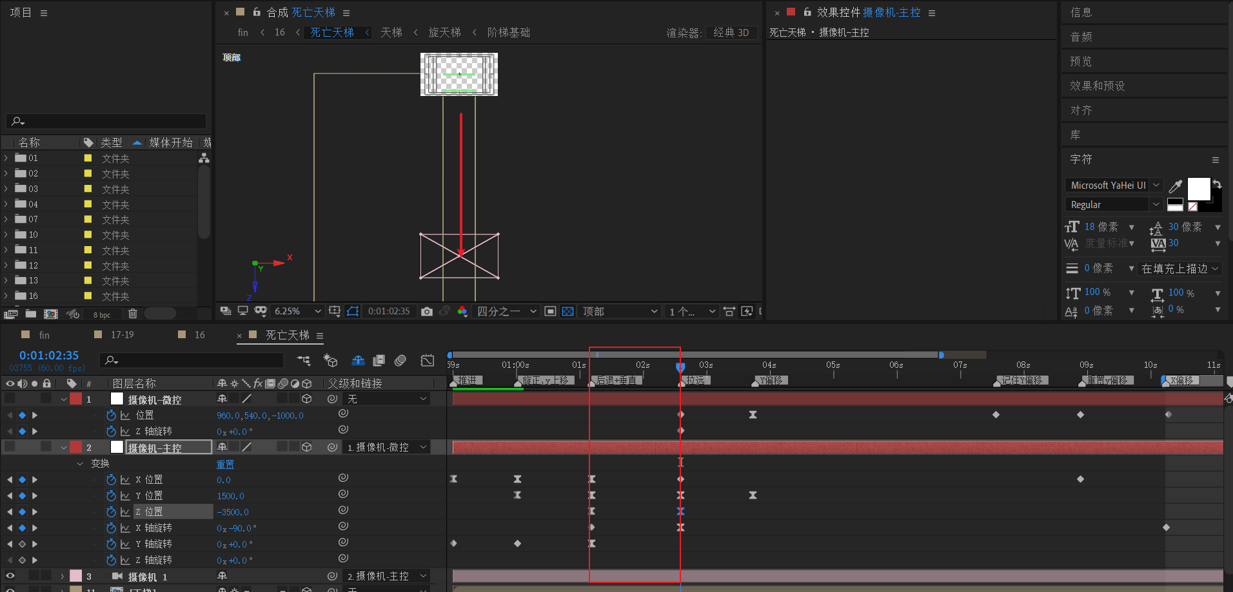Open the view layout 1个 dropdown
This screenshot has height=592, width=1233.
(692, 311)
